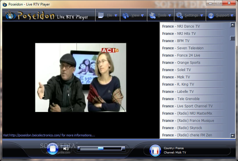The height and width of the screenshot is (161, 238).
Task: Select France - Orange Sports channel
Action: coord(194,63)
